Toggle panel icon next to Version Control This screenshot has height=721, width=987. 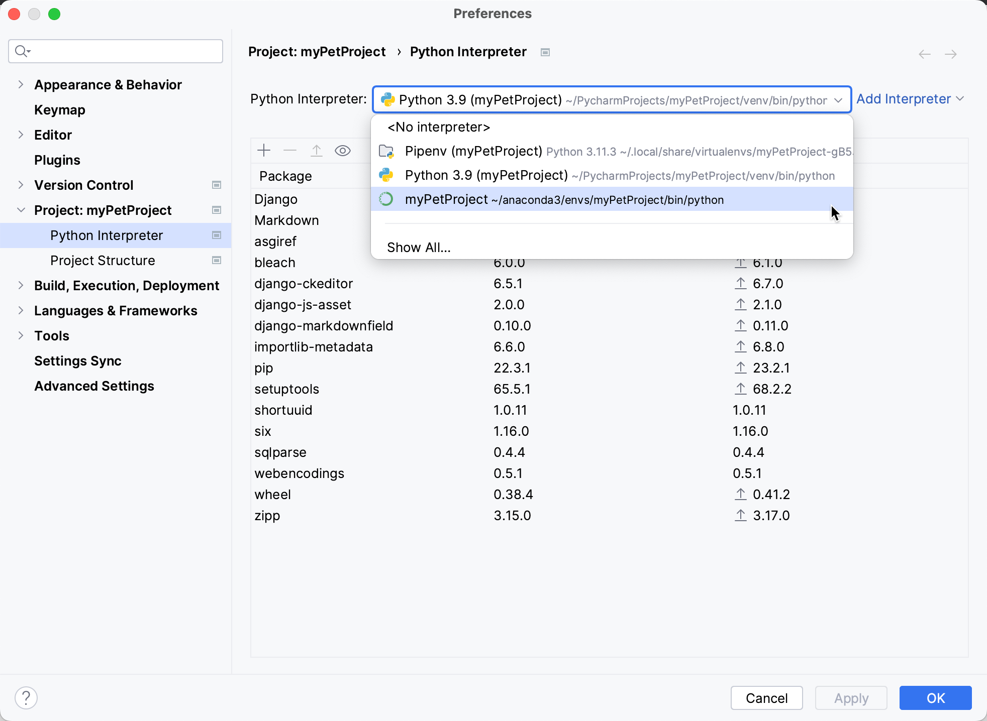click(216, 185)
